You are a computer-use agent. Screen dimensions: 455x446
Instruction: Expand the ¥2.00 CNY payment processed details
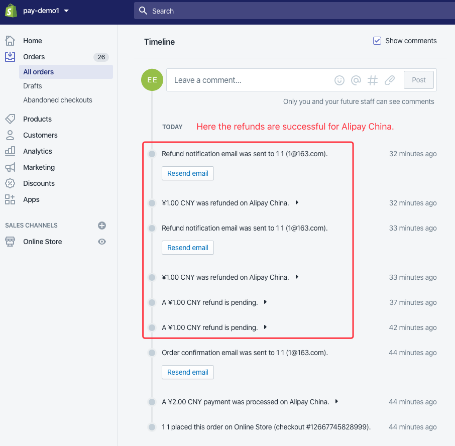coord(337,402)
